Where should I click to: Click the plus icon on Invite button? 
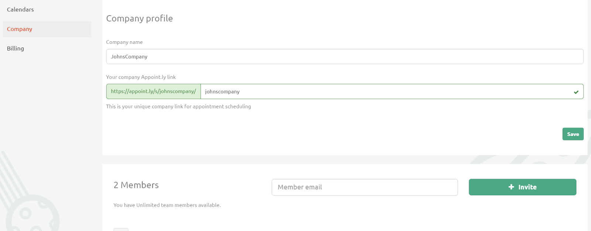[x=511, y=187]
